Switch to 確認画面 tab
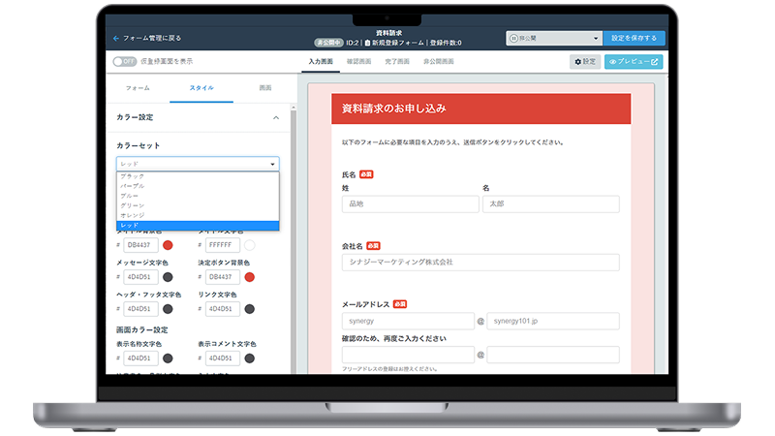775x436 pixels. (x=358, y=62)
